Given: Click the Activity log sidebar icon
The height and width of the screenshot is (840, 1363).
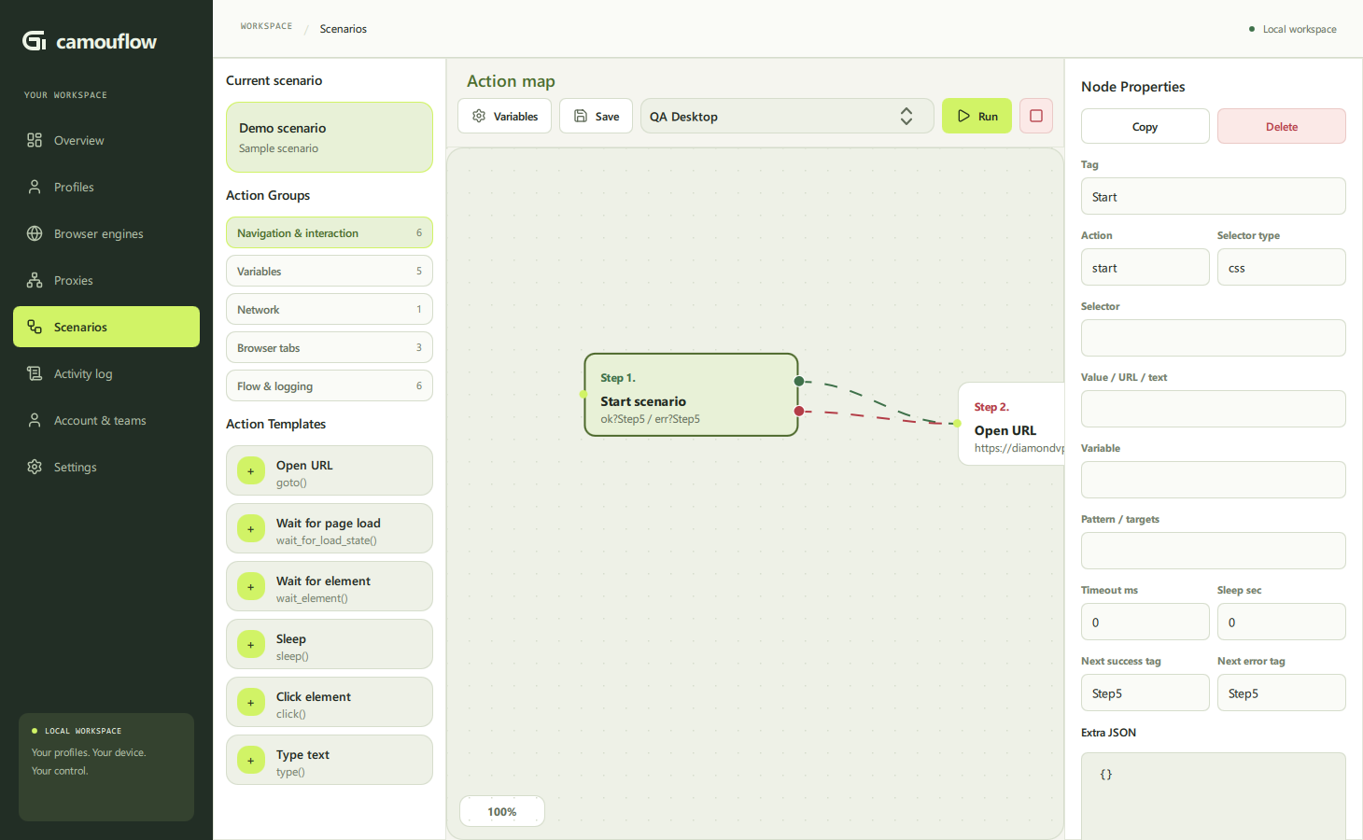Looking at the screenshot, I should [x=35, y=373].
